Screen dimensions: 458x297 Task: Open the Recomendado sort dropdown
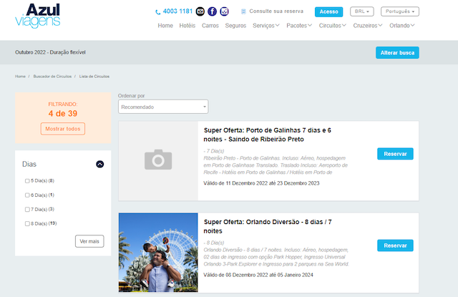click(x=163, y=107)
